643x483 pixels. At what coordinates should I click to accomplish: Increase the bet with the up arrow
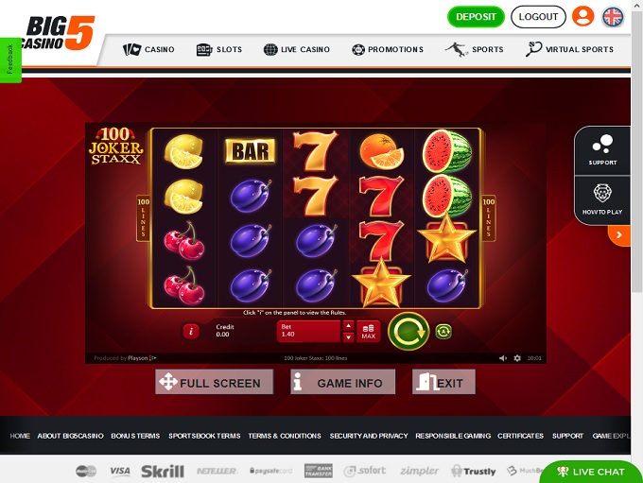tap(348, 325)
